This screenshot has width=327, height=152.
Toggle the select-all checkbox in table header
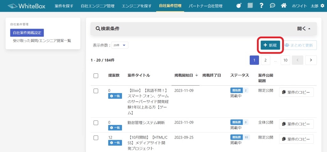[x=96, y=76]
